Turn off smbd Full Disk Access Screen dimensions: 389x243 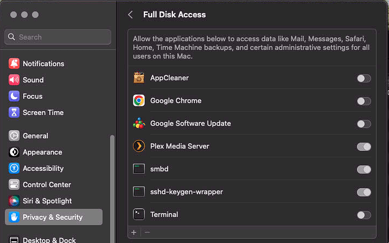coord(364,169)
